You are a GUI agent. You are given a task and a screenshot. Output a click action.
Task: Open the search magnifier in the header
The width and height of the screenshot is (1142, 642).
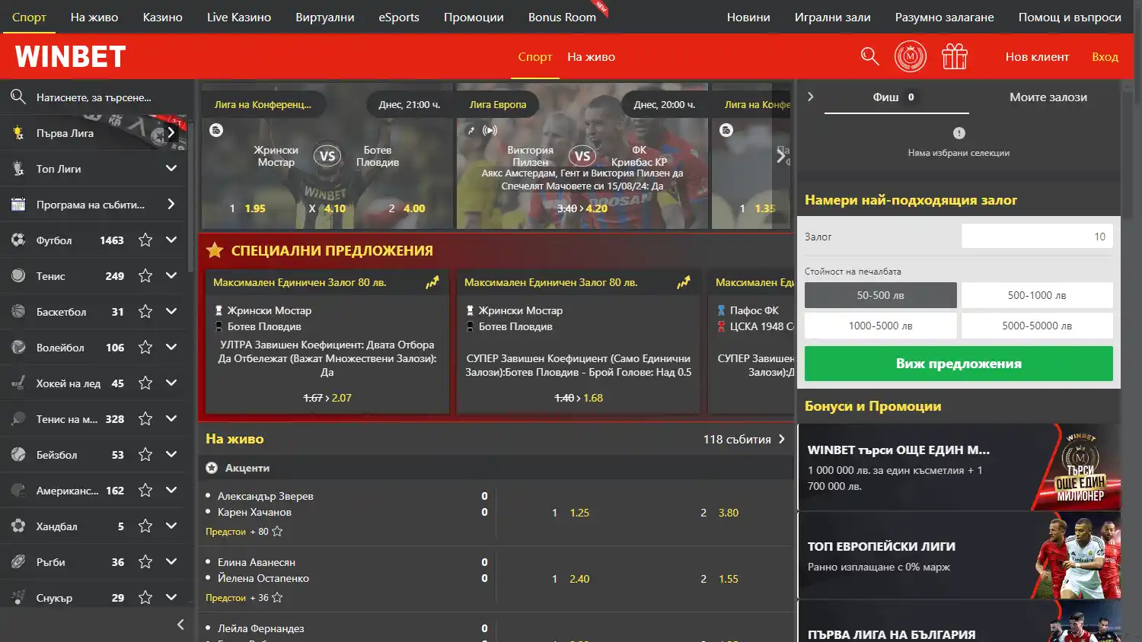pyautogui.click(x=869, y=56)
